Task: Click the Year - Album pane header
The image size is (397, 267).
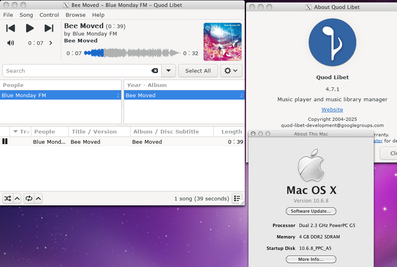Action: [x=184, y=85]
